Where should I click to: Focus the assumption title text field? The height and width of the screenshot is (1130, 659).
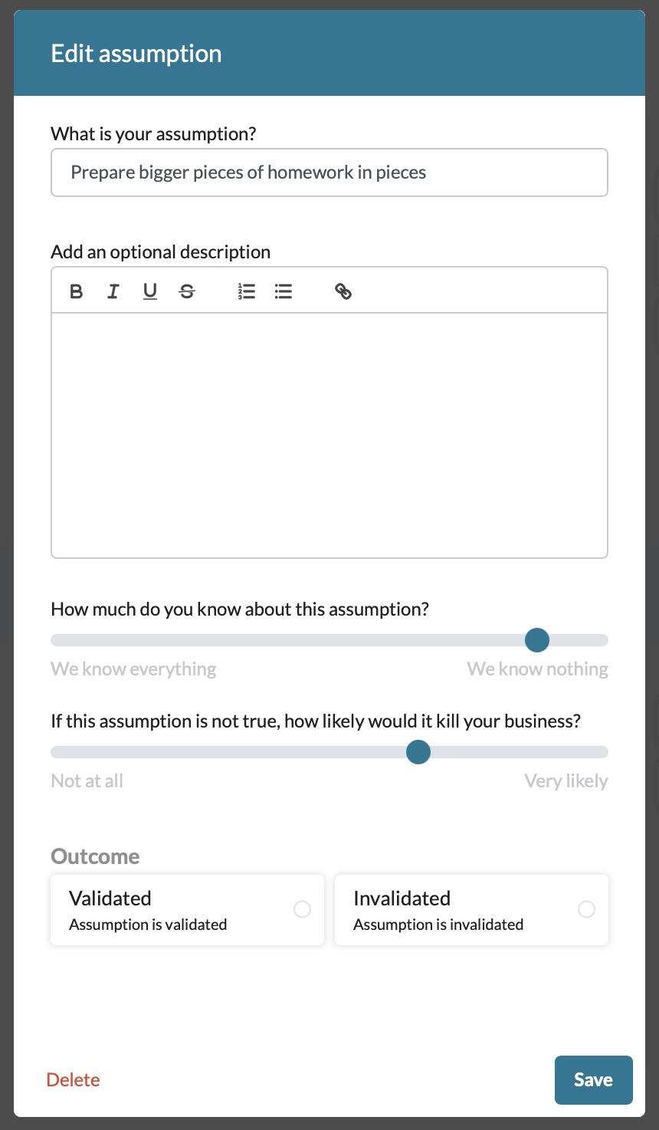pos(329,172)
